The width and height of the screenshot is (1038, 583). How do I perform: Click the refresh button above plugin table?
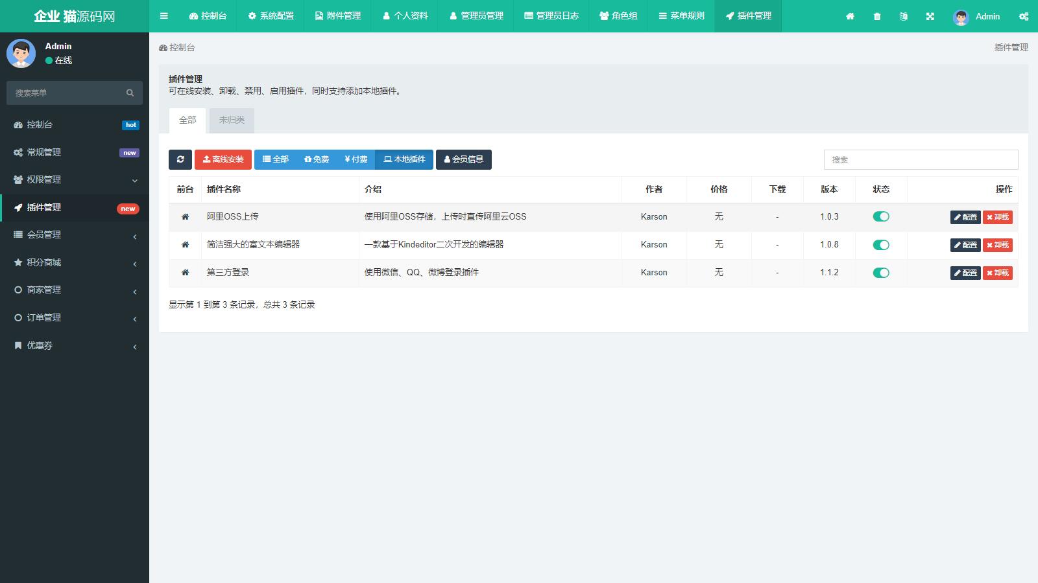pyautogui.click(x=180, y=159)
